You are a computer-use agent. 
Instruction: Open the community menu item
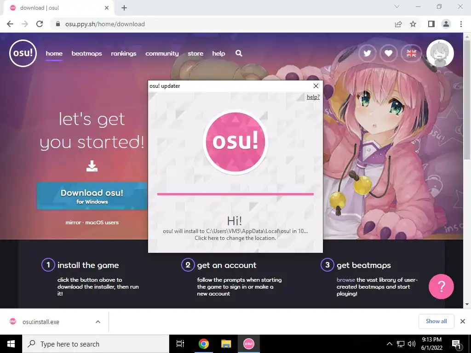coord(162,53)
